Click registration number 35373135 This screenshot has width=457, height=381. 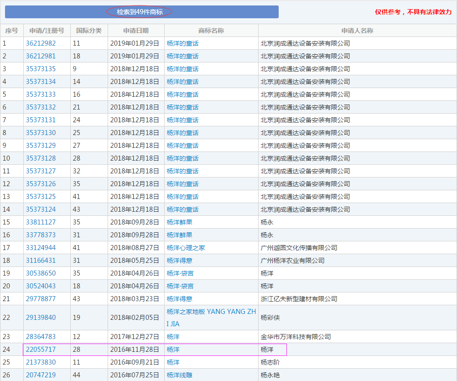click(41, 69)
